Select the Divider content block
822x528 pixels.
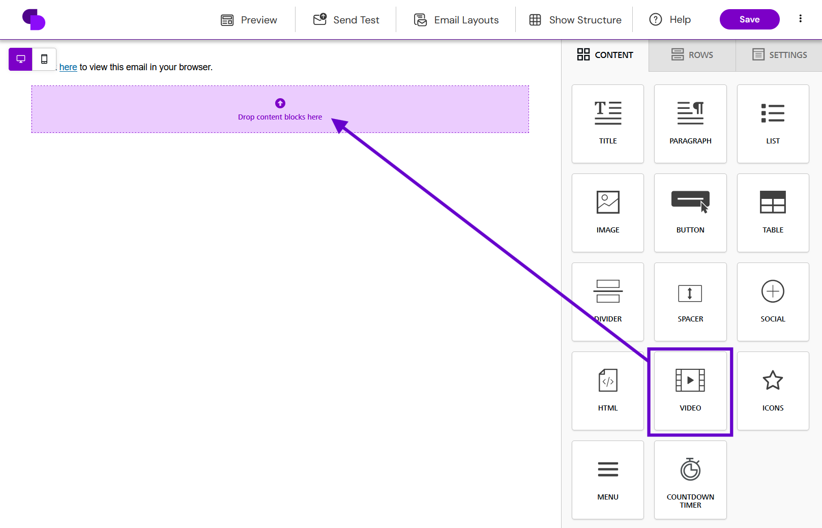pyautogui.click(x=608, y=302)
